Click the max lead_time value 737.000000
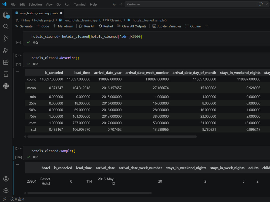 [81, 123]
